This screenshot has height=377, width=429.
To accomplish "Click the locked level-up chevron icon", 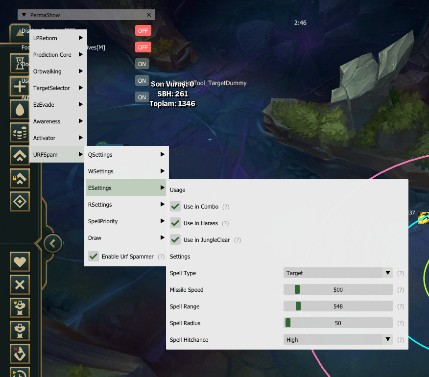I will (20, 179).
